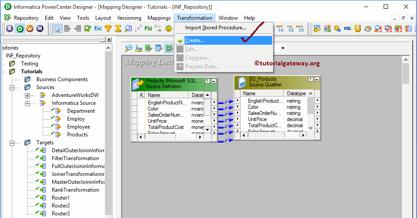Select the Testing folder
Screen dimensions: 417x218
click(29, 64)
